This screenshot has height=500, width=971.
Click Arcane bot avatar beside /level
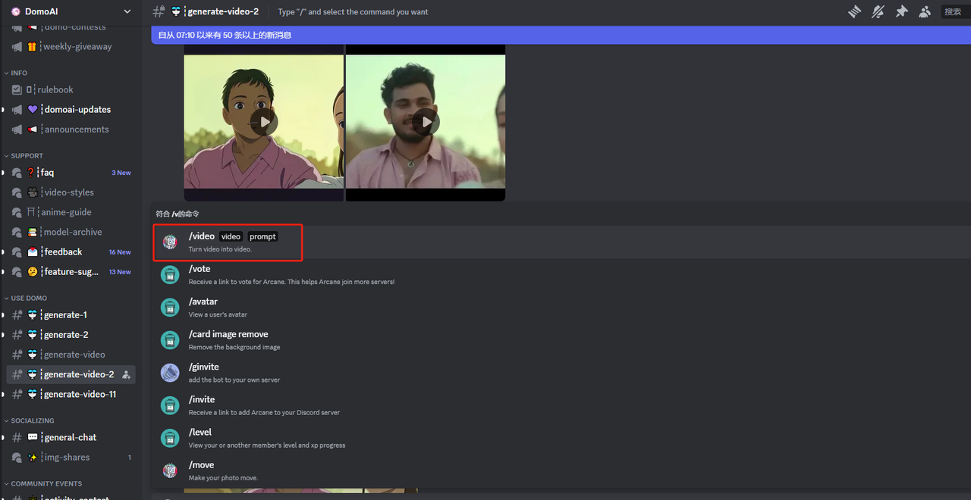[x=170, y=438]
